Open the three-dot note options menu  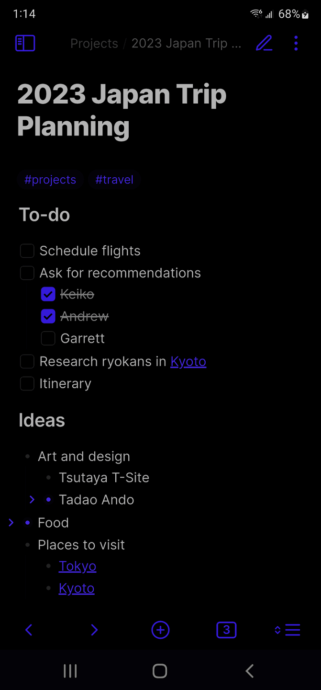(296, 43)
